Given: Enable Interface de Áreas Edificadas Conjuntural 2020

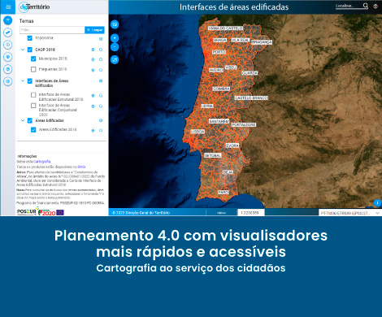Looking at the screenshot, I should click(33, 106).
